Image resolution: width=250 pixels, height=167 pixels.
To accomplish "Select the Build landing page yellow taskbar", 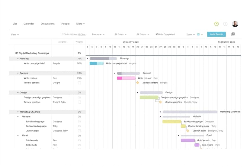I will [172, 121].
